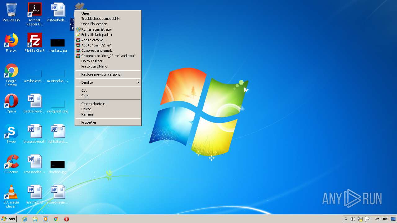Choose Rename in the context menu
The height and width of the screenshot is (223, 397).
pos(108,114)
